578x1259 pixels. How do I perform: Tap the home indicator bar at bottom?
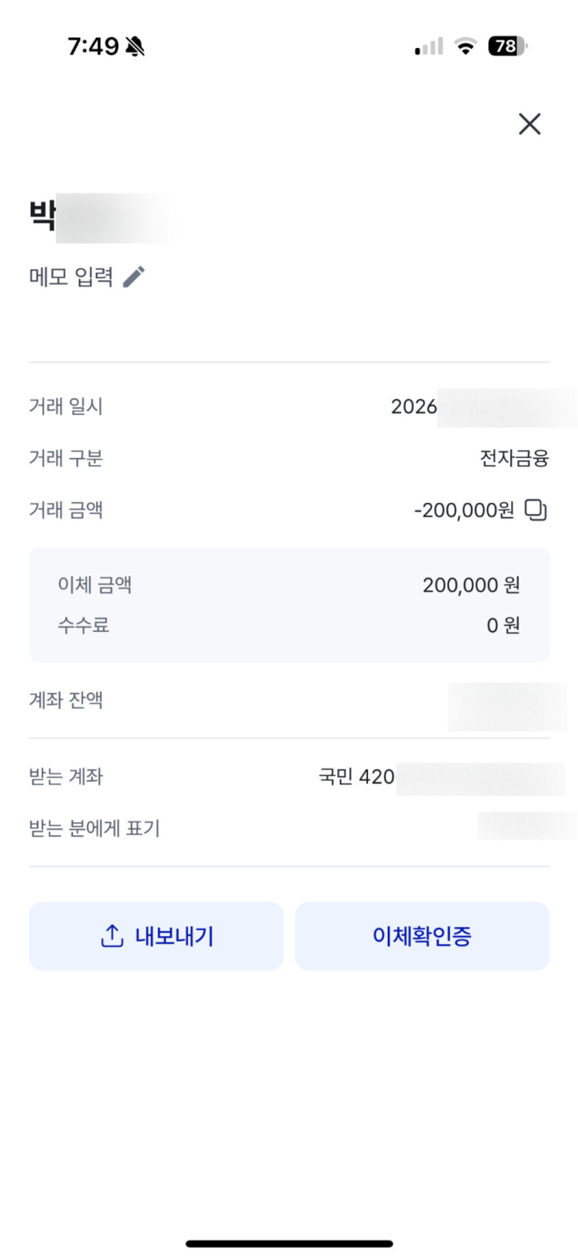[x=289, y=1243]
